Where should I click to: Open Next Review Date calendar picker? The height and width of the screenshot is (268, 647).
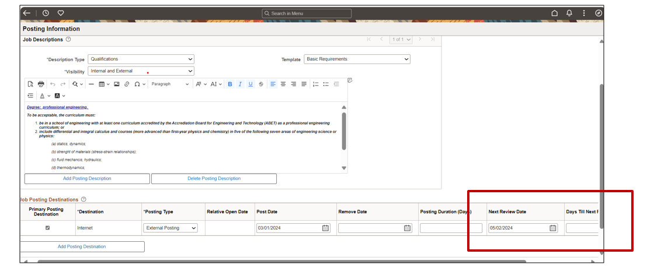click(553, 228)
